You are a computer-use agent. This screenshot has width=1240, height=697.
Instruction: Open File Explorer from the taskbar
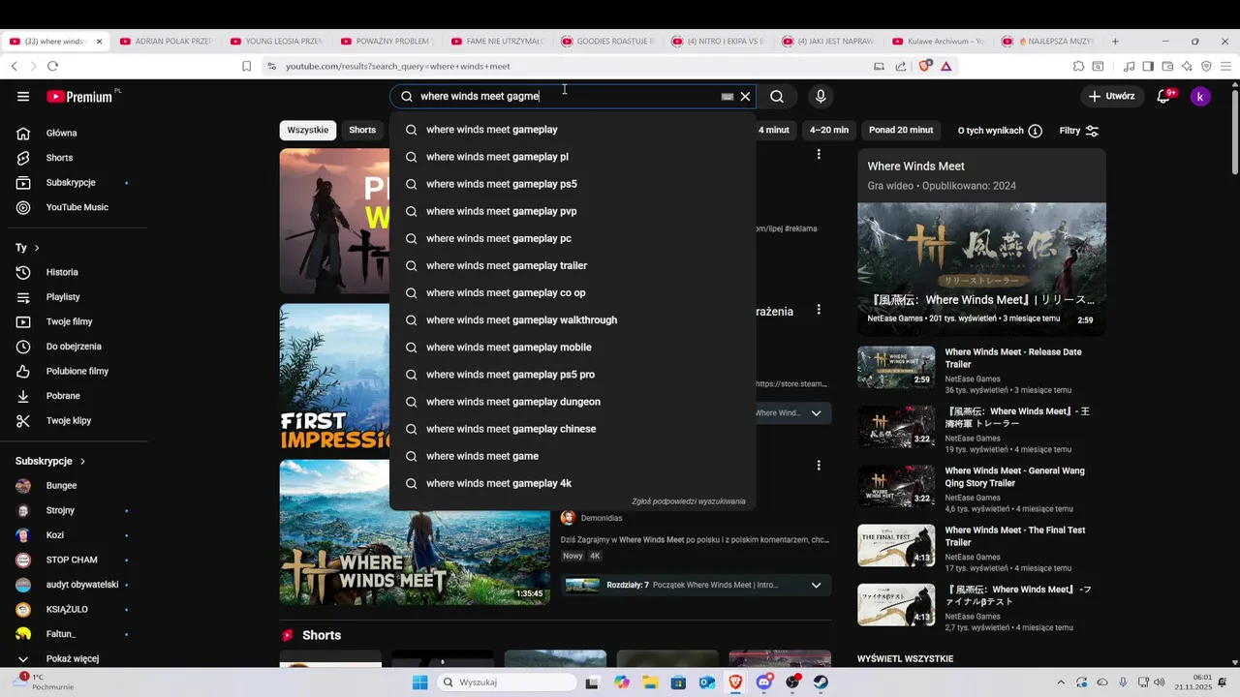tap(650, 682)
